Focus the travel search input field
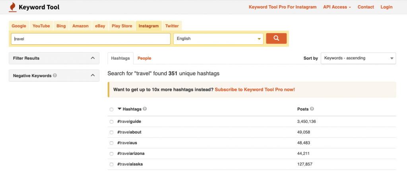Image resolution: width=407 pixels, height=171 pixels. pyautogui.click(x=91, y=39)
